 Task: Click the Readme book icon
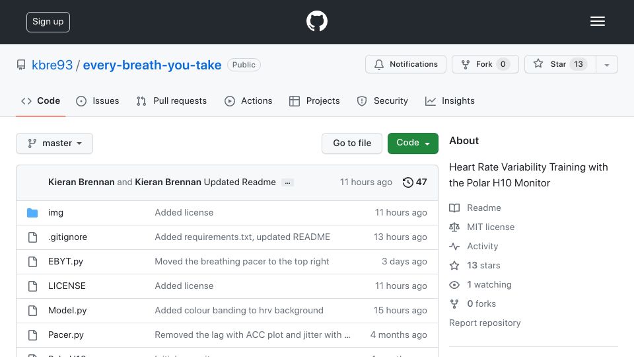click(454, 208)
